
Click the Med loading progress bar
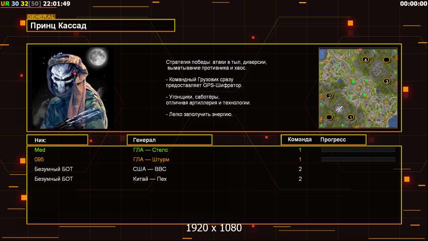pyautogui.click(x=358, y=149)
